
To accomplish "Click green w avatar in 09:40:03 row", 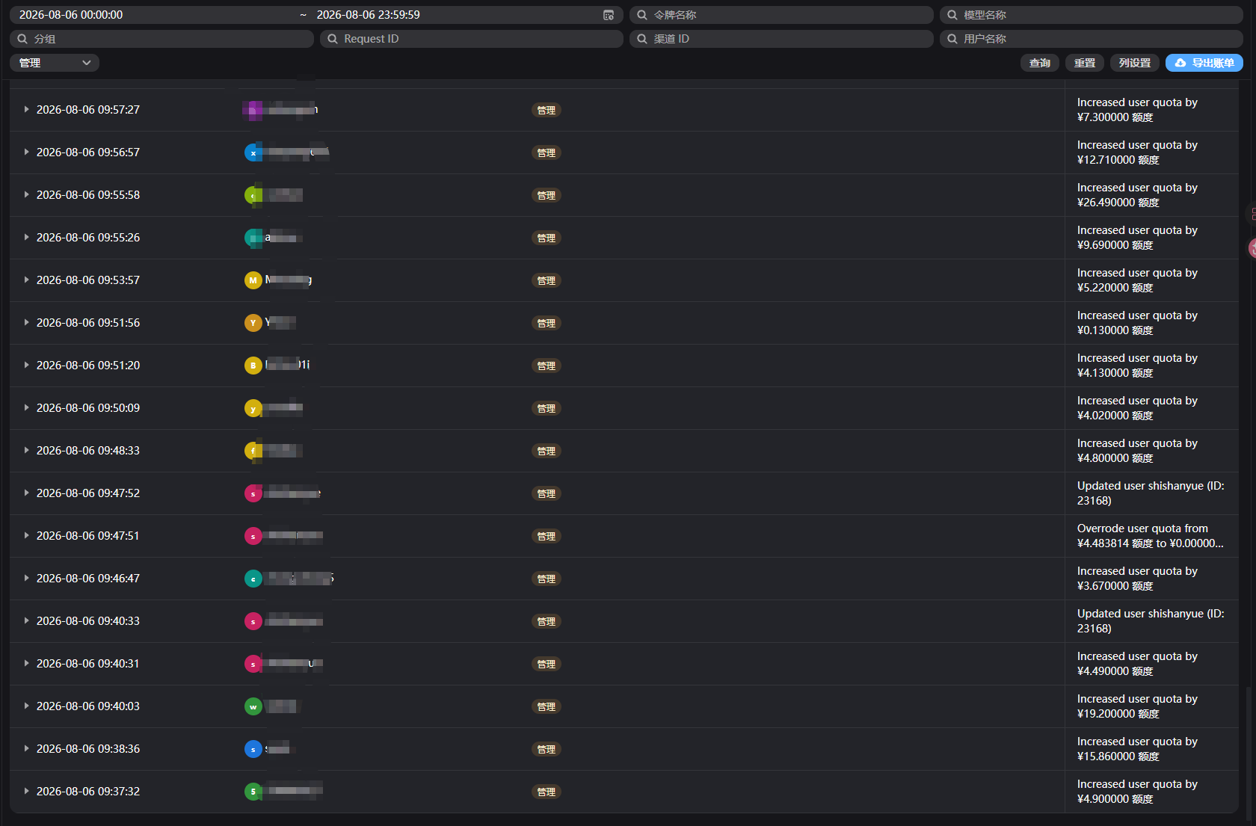I will coord(253,706).
